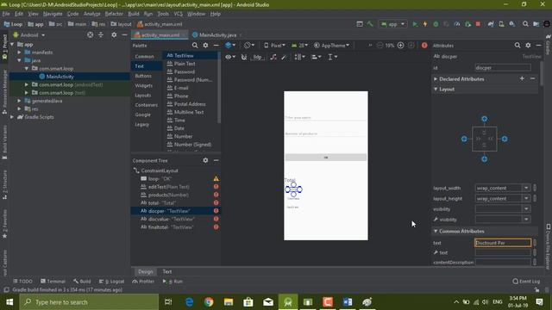
Task: Open the Refactor menu
Action: point(114,14)
